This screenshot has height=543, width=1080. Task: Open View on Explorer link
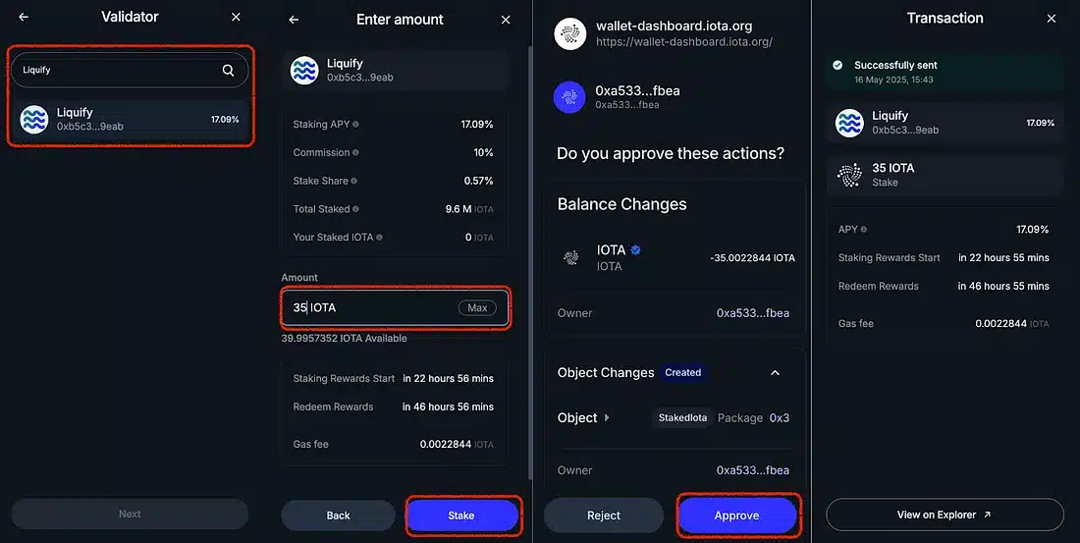pos(945,515)
